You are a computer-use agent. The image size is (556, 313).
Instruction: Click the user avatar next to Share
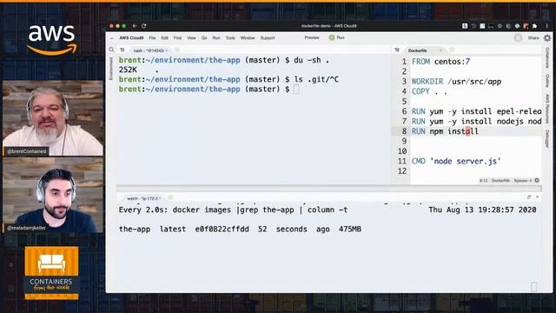coord(518,37)
